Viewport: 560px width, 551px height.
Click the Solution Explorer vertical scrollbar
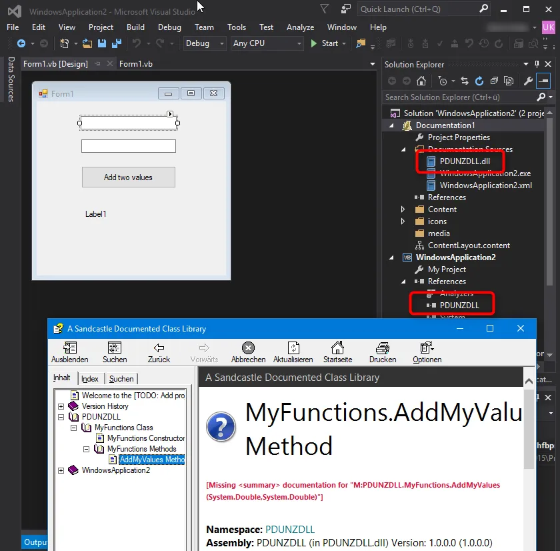549,200
